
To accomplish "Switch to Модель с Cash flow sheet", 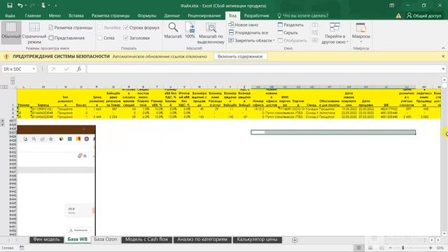I will click(146, 239).
